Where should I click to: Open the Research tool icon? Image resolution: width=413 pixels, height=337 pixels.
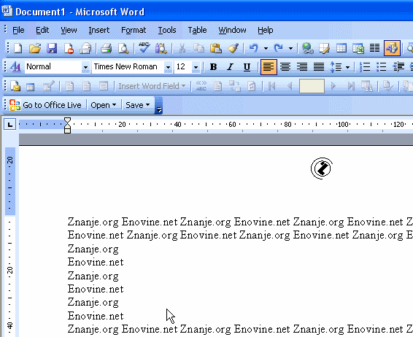point(161,48)
